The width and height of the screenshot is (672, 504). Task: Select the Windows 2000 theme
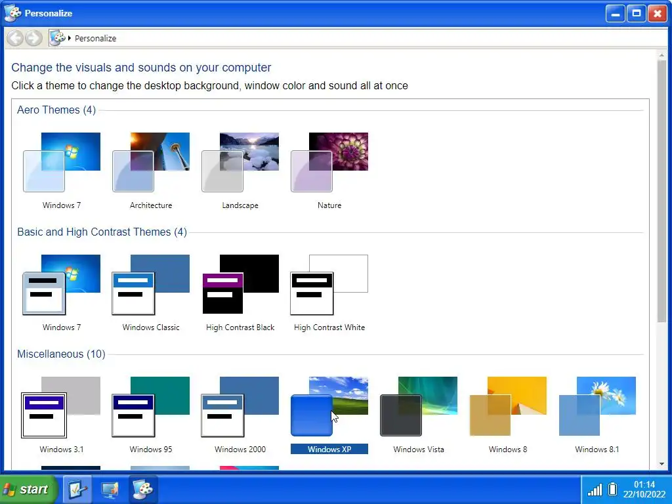[x=240, y=415]
